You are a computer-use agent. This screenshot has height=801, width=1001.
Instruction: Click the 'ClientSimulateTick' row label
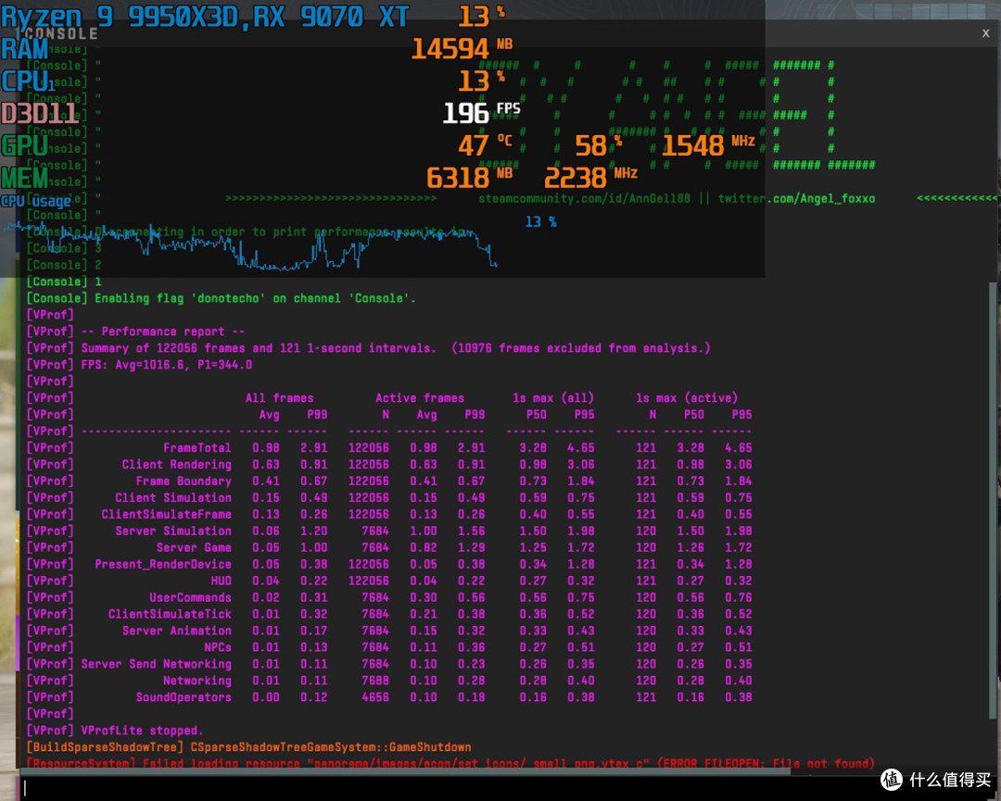tap(171, 614)
